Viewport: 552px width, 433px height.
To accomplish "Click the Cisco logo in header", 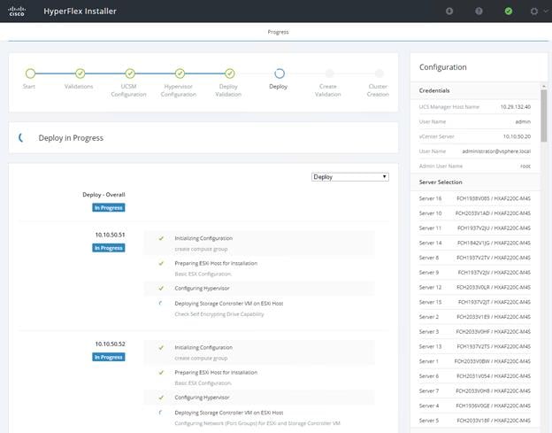I will 17,12.
